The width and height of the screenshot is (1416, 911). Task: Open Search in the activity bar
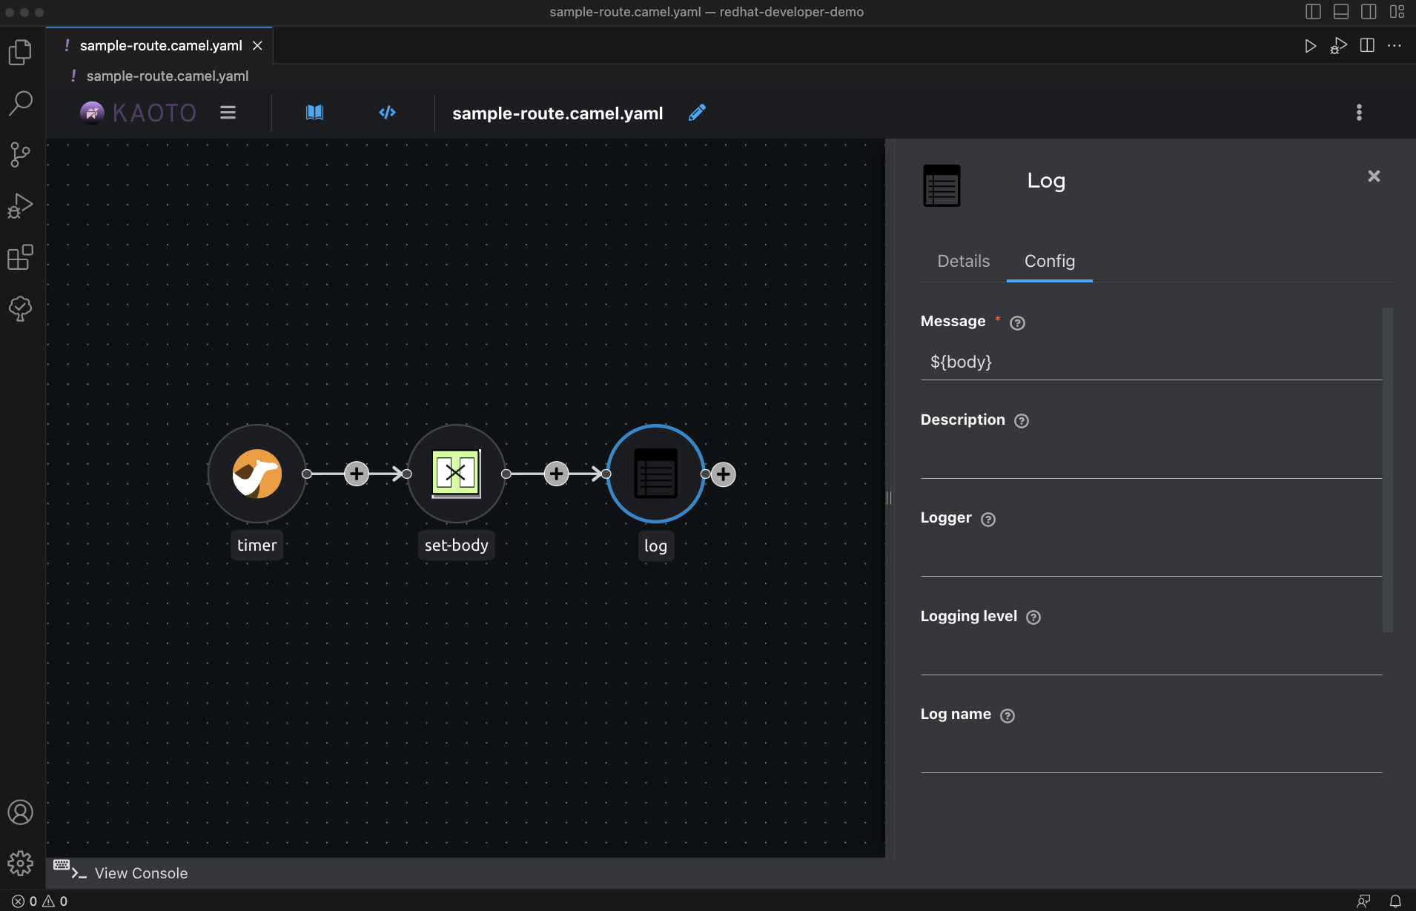20,102
